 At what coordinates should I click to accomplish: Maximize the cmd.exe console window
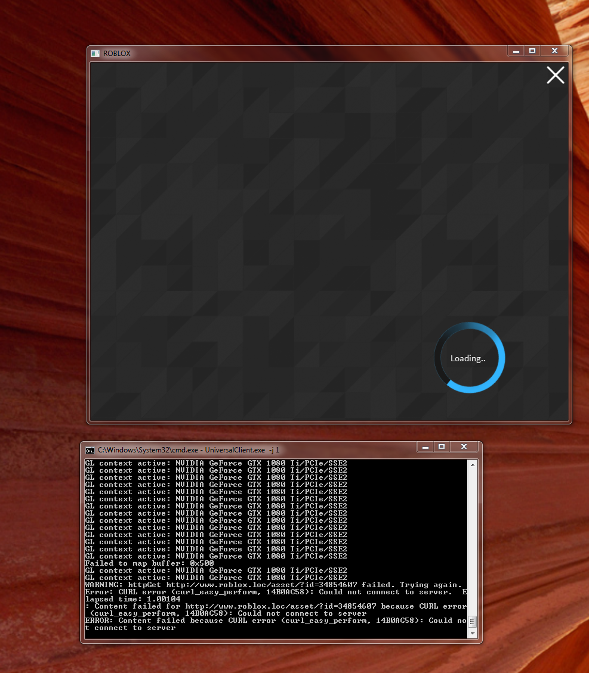click(442, 446)
